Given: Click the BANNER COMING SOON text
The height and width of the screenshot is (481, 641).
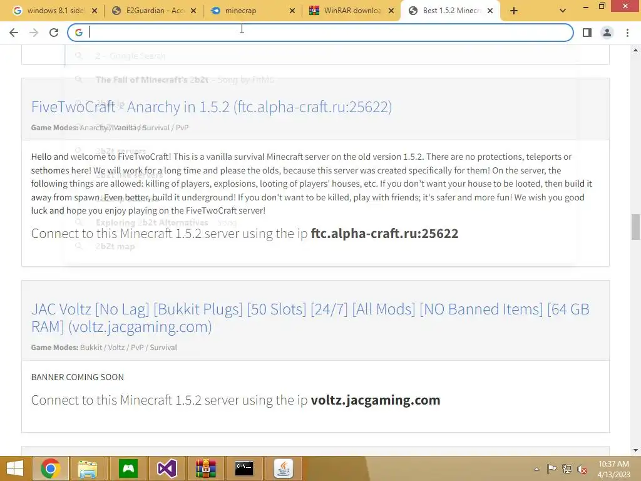Looking at the screenshot, I should pos(77,377).
